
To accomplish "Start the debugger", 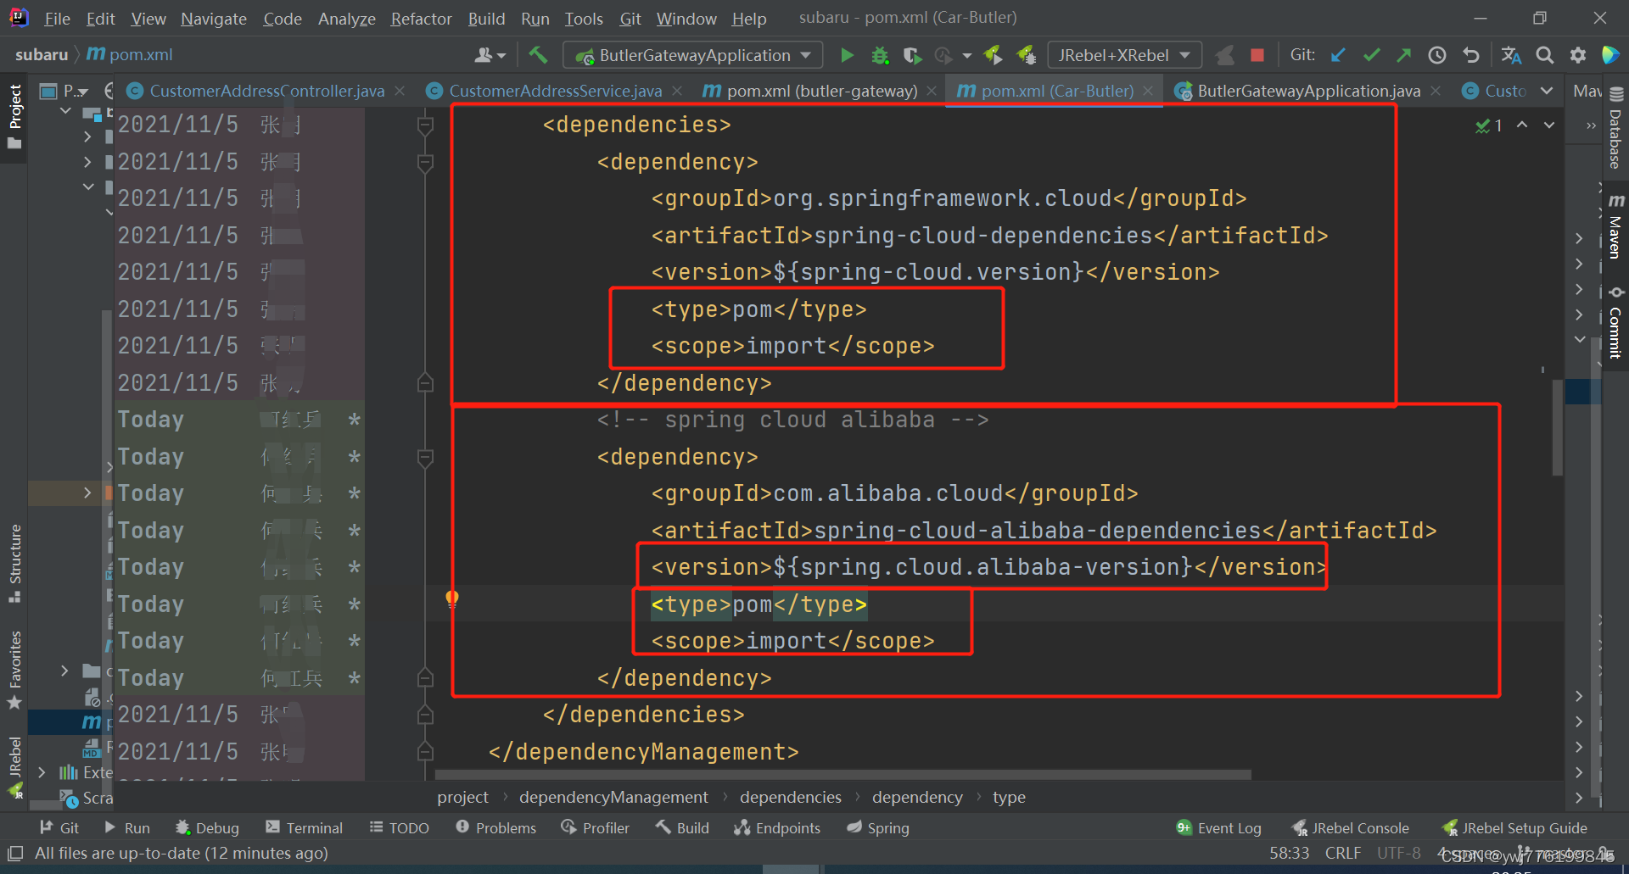I will pos(880,54).
